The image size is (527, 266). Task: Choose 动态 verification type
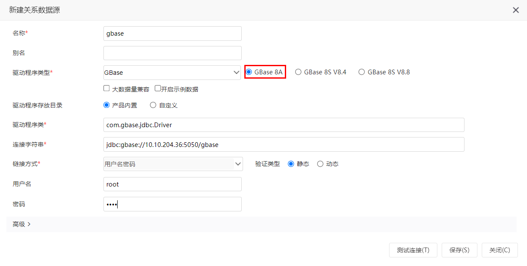coord(320,164)
